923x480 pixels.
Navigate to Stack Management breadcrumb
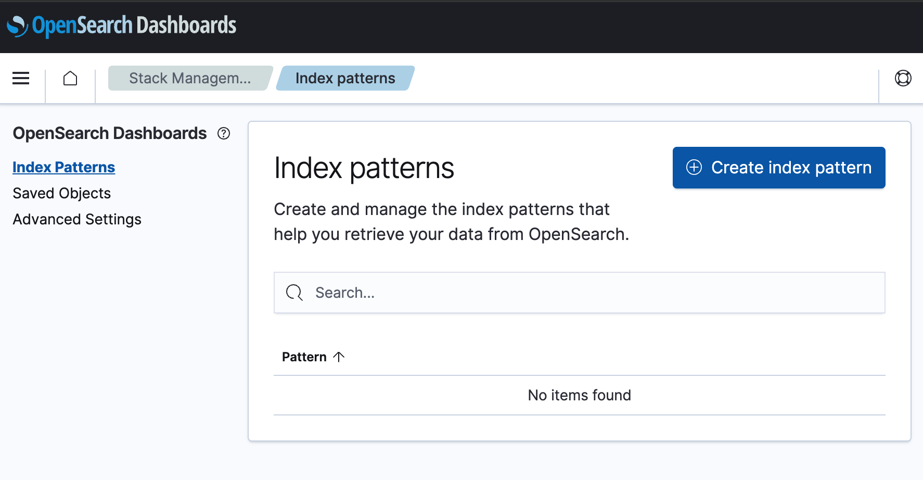(x=190, y=79)
